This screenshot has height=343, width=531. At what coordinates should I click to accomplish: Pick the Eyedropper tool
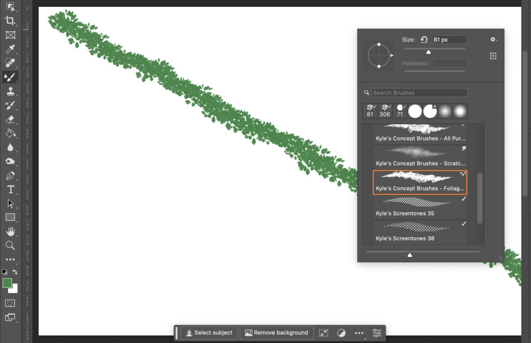[10, 48]
